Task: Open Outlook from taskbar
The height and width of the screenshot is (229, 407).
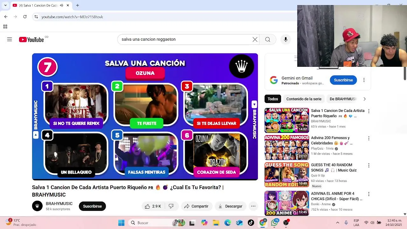Action: pyautogui.click(x=239, y=223)
